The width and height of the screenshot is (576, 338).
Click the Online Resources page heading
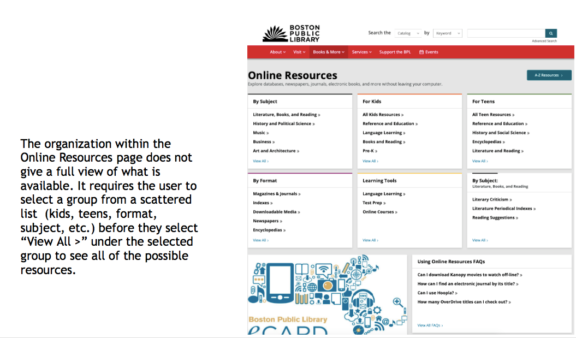(x=293, y=75)
